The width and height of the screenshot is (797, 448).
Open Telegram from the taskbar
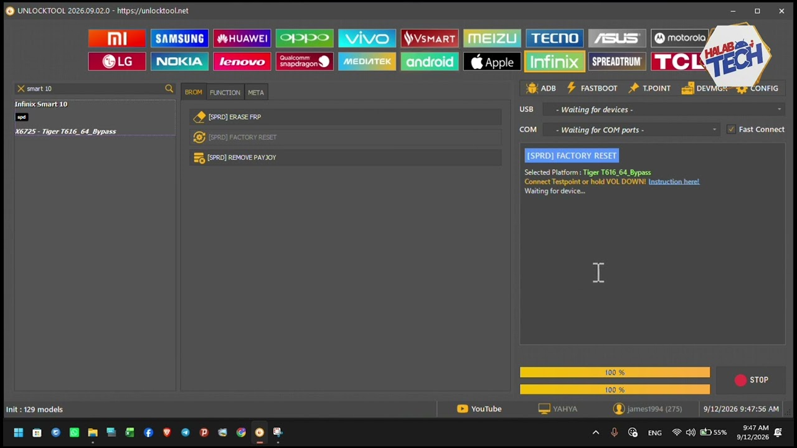186,432
